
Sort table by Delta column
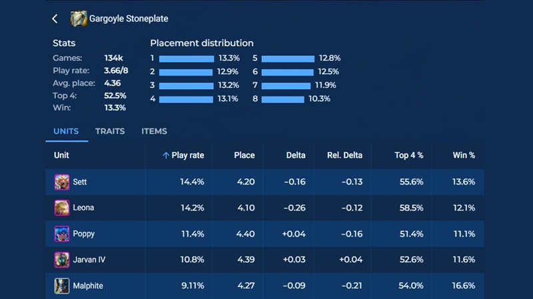coord(296,155)
